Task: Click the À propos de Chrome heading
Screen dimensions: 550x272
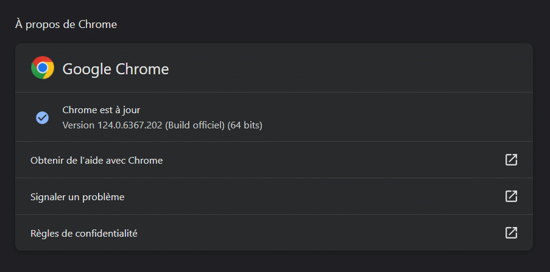Action: [x=66, y=24]
